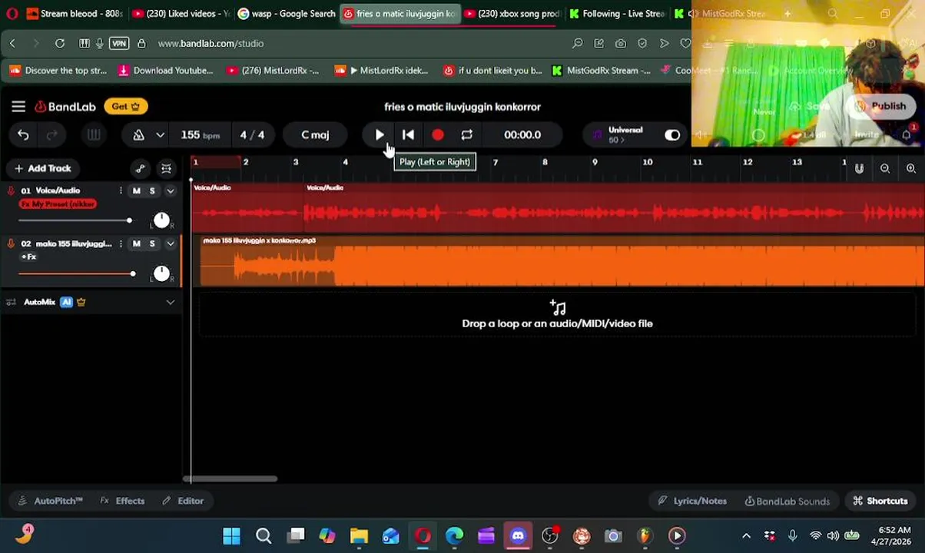The width and height of the screenshot is (925, 553).
Task: Open File Explorer from the taskbar
Action: click(x=359, y=536)
